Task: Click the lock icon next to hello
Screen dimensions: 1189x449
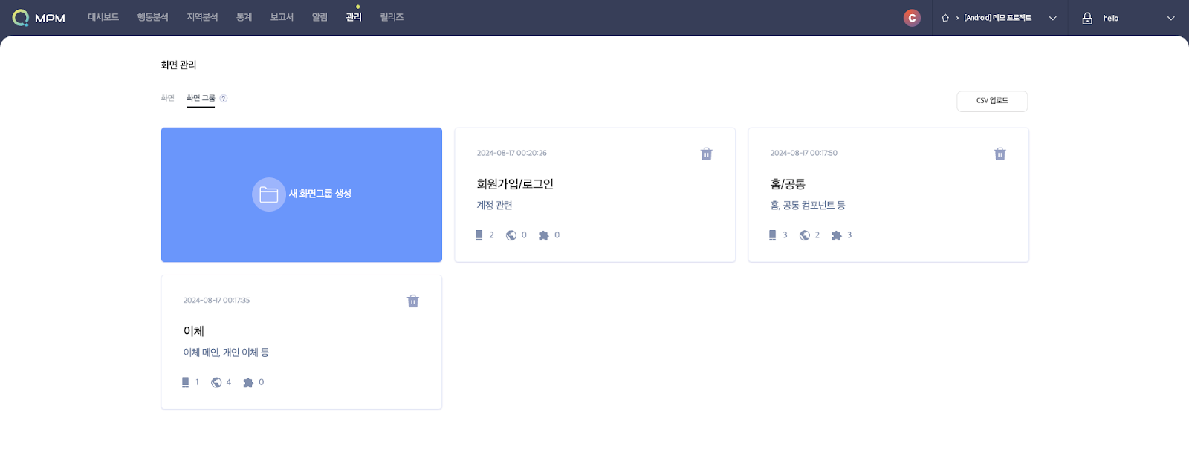Action: pyautogui.click(x=1087, y=18)
